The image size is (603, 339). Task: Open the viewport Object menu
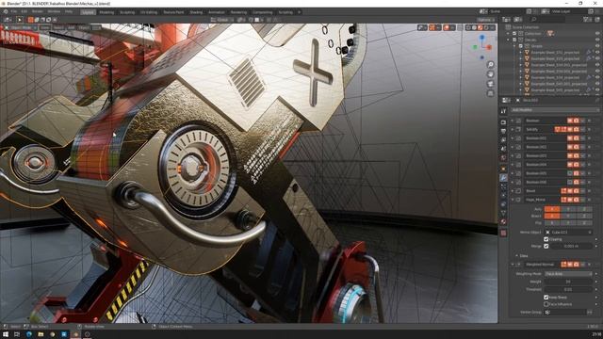click(x=84, y=27)
